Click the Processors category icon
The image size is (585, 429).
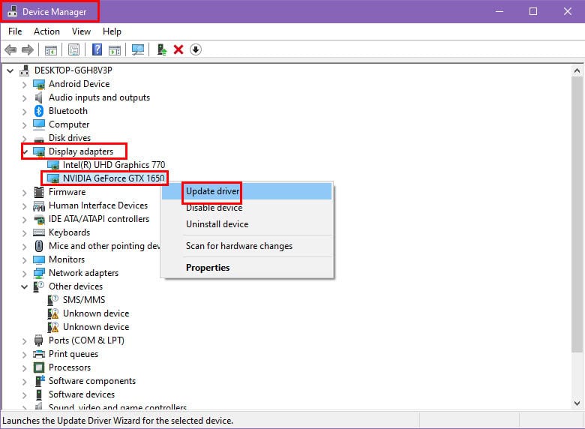39,367
